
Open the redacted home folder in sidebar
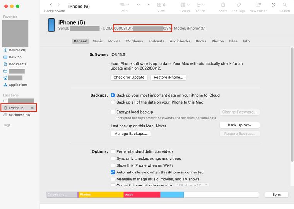coord(13,78)
